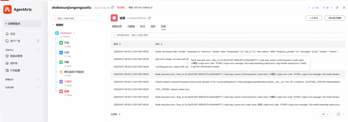Click the green 开始 node icon
348x122 pixels.
(61, 43)
